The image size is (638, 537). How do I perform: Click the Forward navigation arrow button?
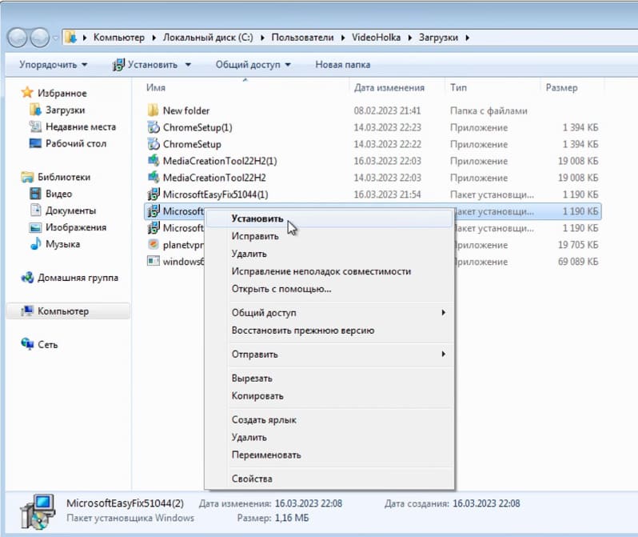click(40, 38)
